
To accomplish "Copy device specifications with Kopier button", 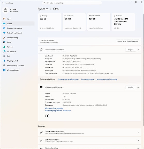I will 131,50.
